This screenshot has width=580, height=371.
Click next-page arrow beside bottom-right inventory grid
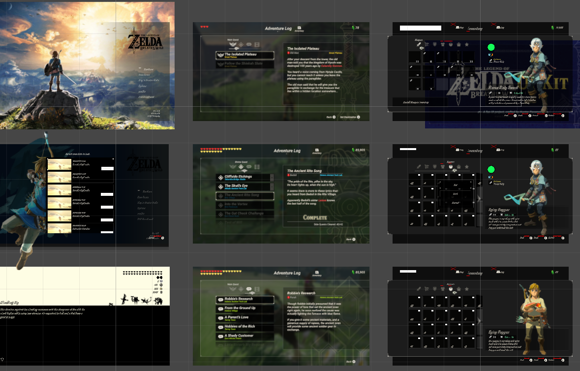click(x=479, y=320)
